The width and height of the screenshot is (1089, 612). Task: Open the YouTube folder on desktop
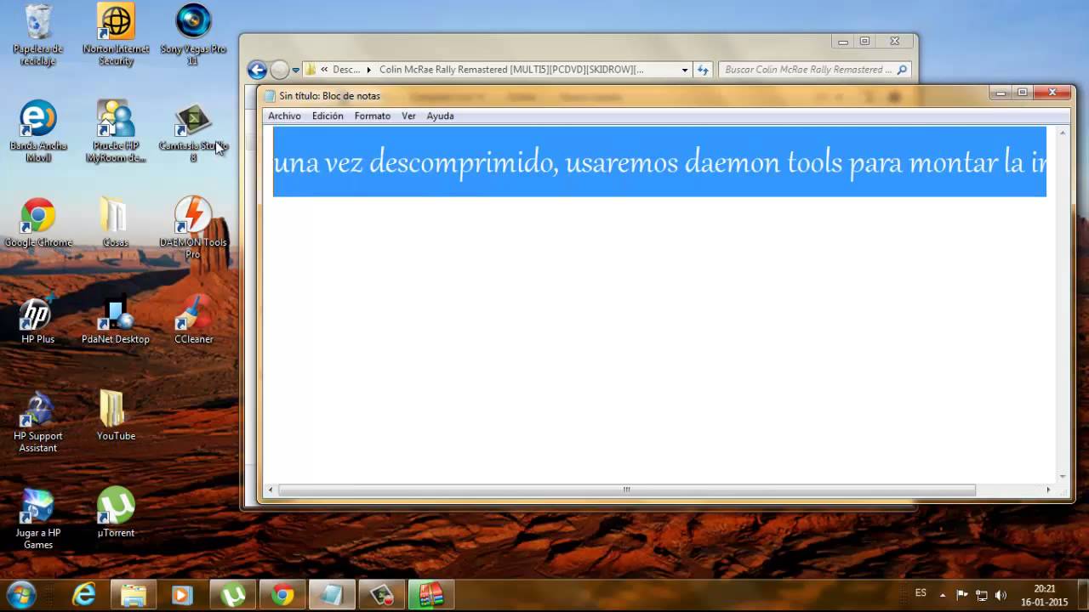click(116, 416)
